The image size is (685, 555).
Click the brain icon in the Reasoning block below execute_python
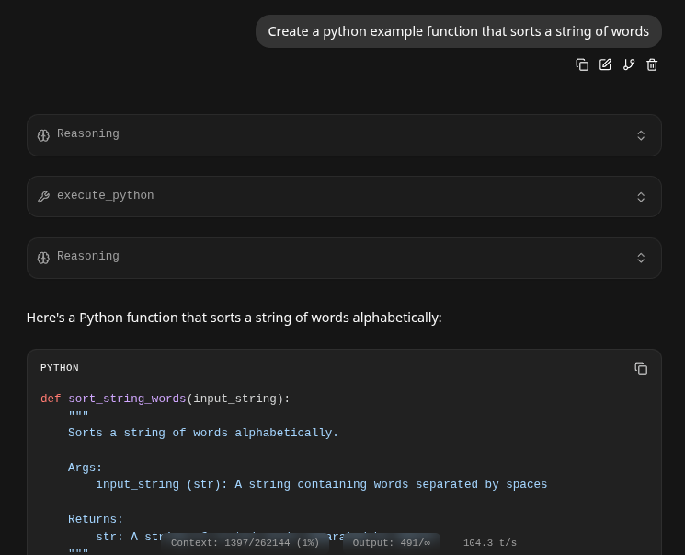pos(43,258)
